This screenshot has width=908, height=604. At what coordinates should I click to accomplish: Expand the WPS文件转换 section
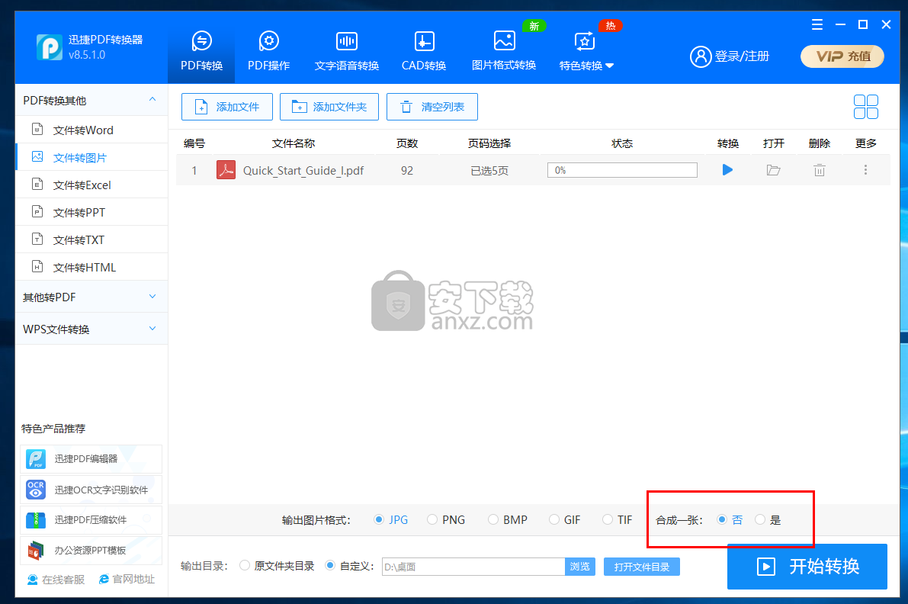tap(91, 329)
